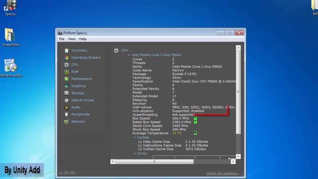Screen dimensions: 318x179
Task: Open the Network section label
Action: point(78,121)
